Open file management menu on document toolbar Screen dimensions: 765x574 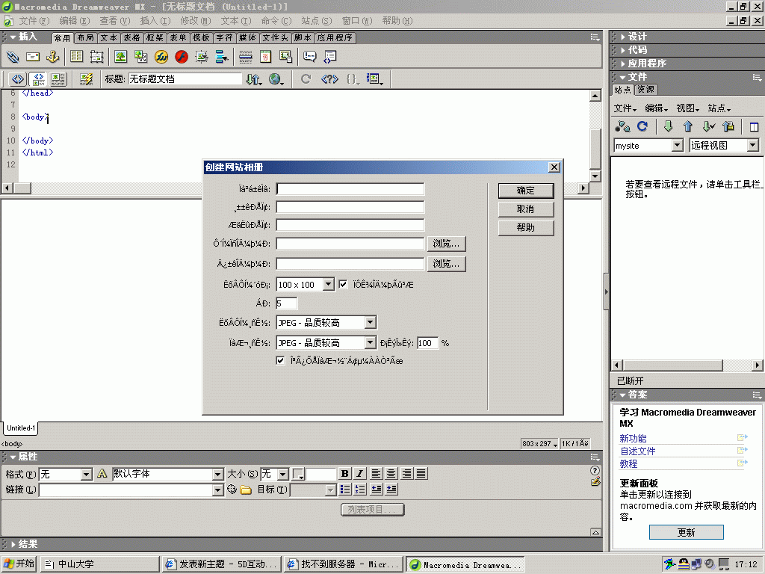[x=254, y=79]
